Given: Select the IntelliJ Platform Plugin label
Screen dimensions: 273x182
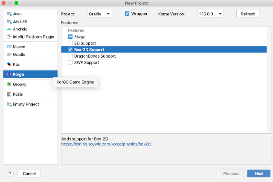Looking at the screenshot, I should pos(33,37).
